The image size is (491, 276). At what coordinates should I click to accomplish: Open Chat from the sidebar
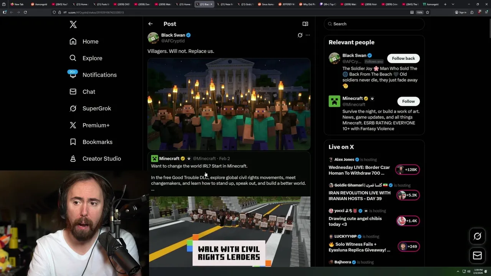82,92
